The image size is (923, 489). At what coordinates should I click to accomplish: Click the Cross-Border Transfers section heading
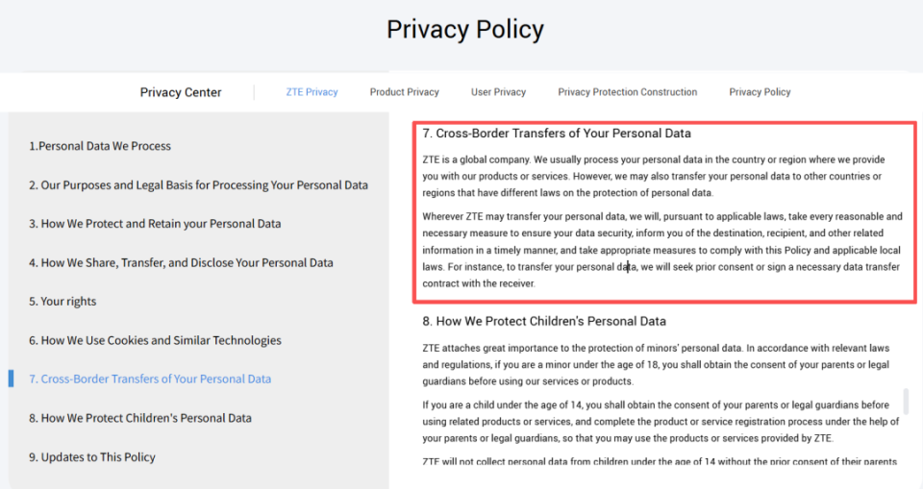click(x=557, y=134)
